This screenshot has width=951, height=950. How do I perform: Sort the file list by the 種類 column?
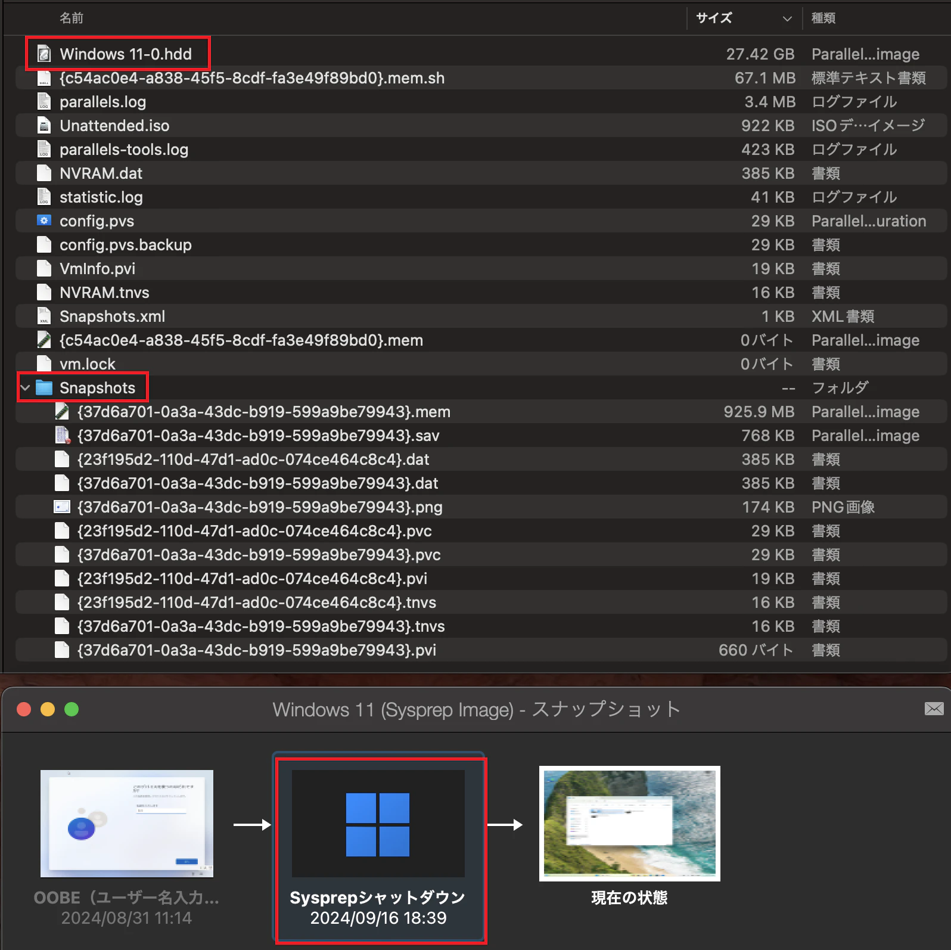pos(823,18)
